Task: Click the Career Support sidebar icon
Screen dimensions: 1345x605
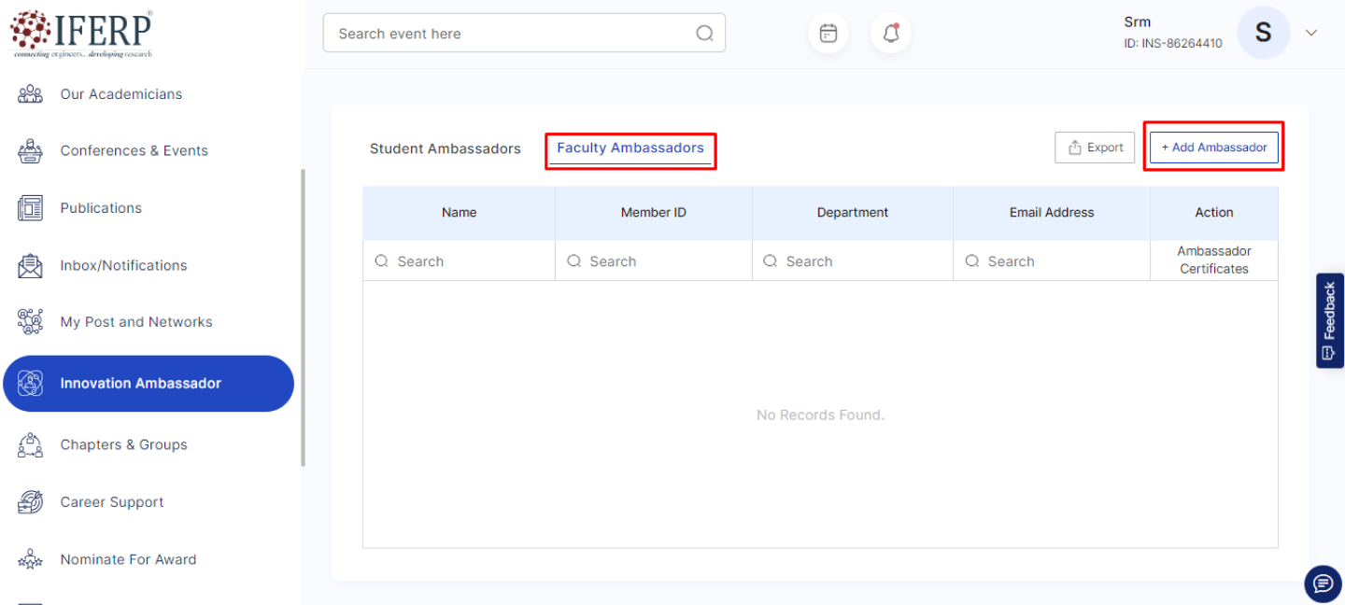Action: [x=31, y=502]
